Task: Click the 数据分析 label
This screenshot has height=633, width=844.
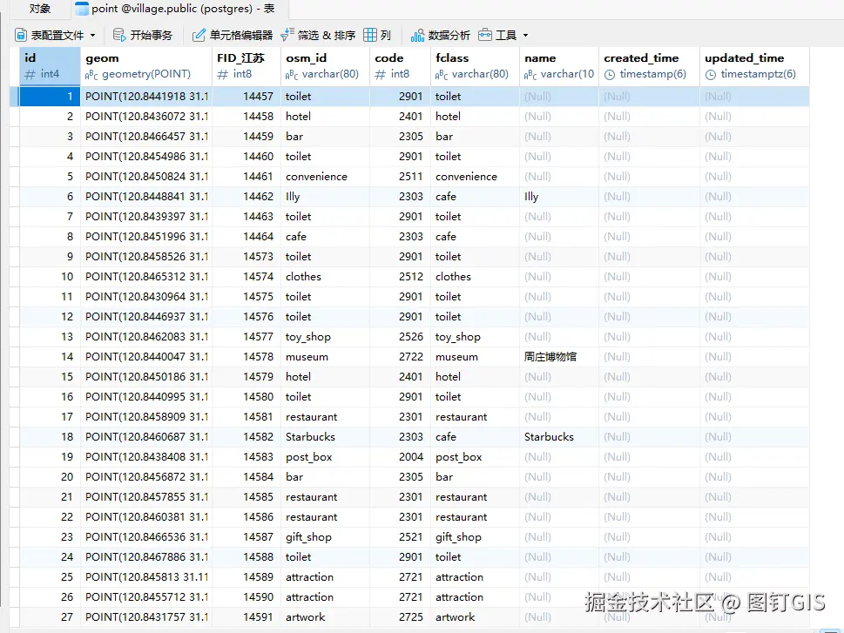Action: [449, 36]
